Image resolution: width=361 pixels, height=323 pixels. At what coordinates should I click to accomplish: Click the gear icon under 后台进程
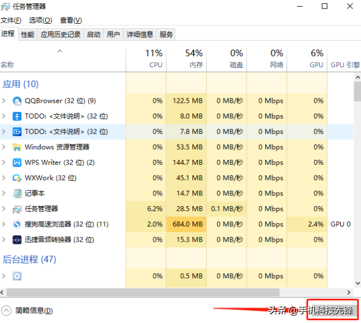point(17,276)
